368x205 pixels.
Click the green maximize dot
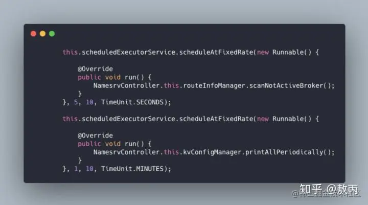pos(52,34)
